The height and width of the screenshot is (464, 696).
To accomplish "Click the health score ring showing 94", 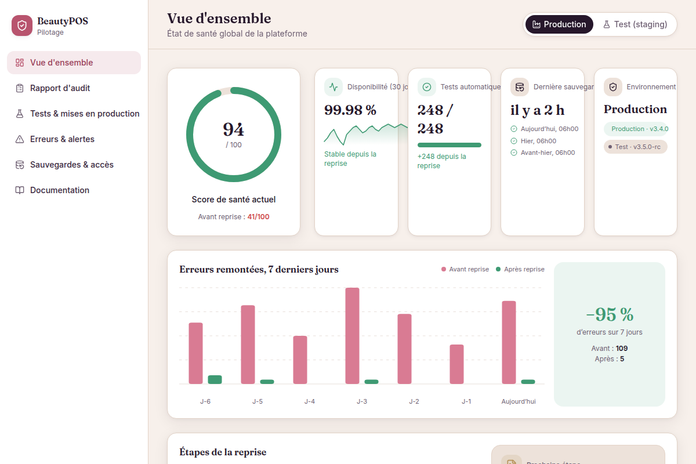I will point(234,135).
